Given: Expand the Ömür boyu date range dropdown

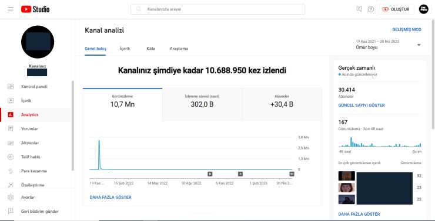Looking at the screenshot, I should [389, 45].
